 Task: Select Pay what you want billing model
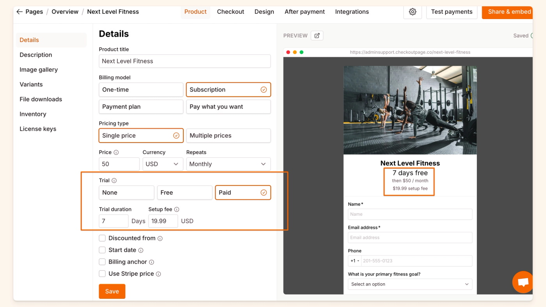click(x=228, y=107)
